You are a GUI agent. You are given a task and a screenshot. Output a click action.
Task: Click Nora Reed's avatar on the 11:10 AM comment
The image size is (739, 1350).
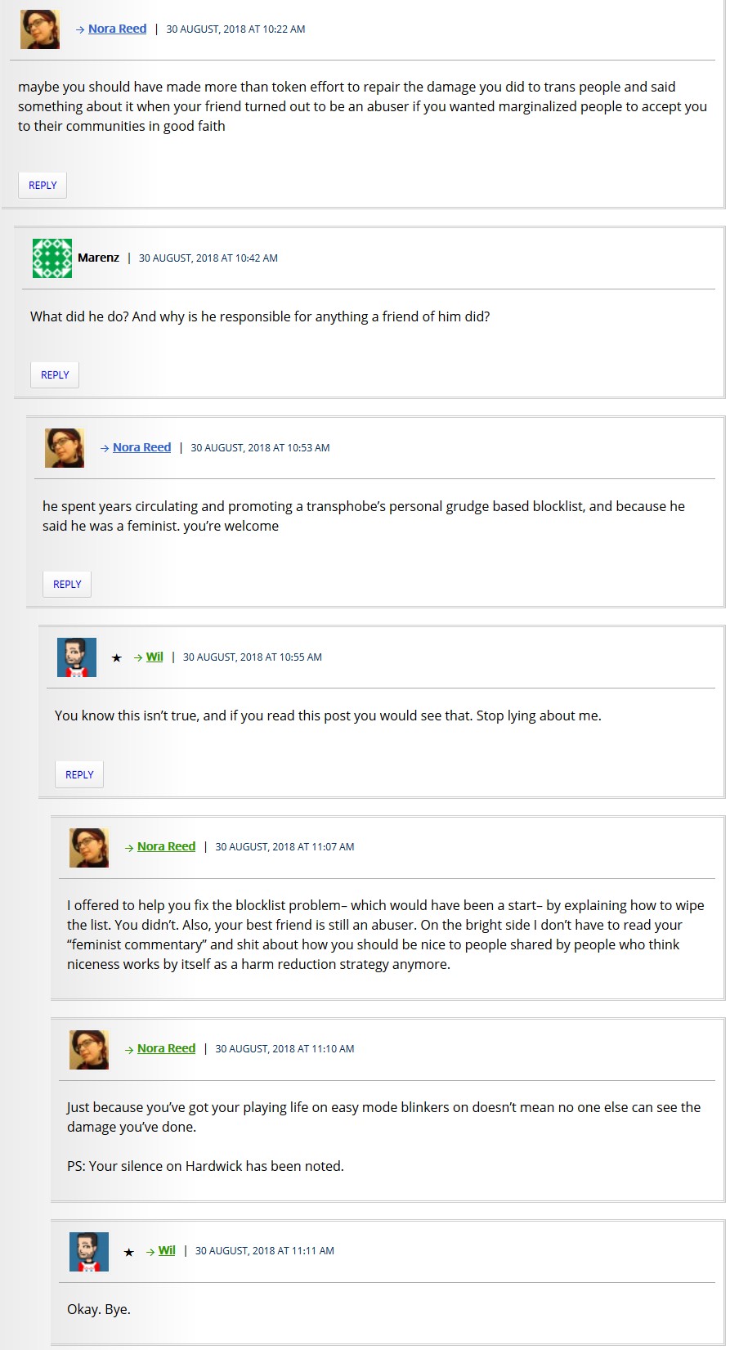[89, 1049]
